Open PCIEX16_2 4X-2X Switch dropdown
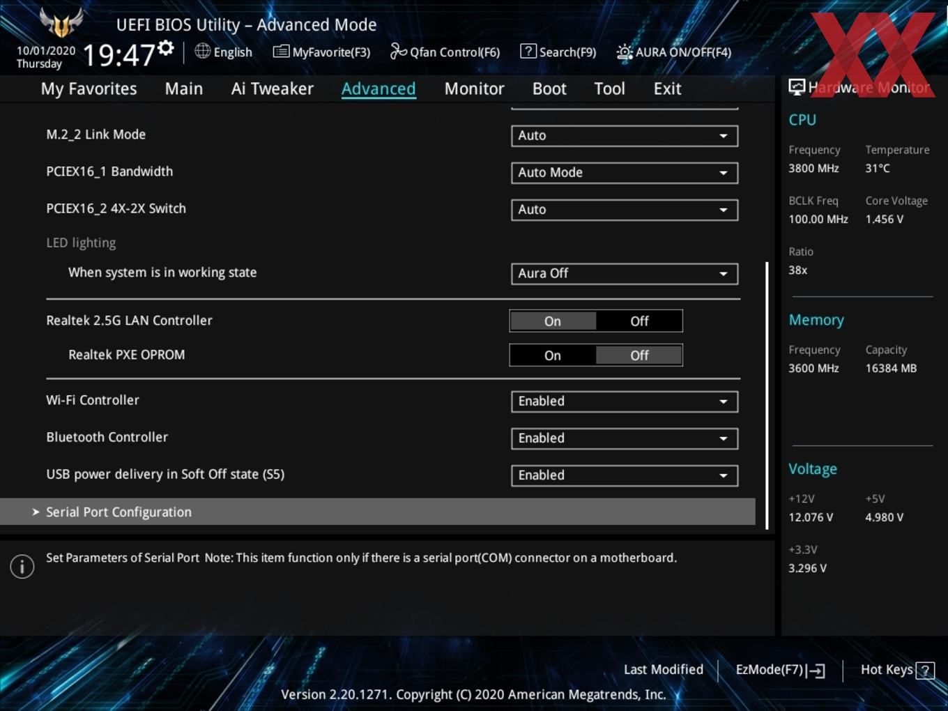 coord(625,210)
